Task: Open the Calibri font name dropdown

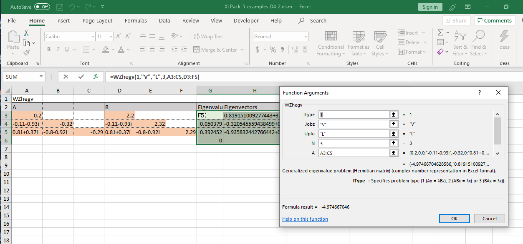Action: tap(92, 37)
